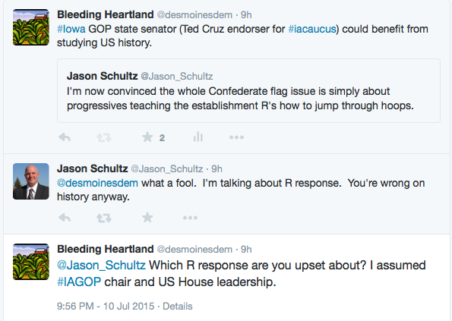
Task: Open the #iacaucus hashtag link
Action: coord(312,29)
